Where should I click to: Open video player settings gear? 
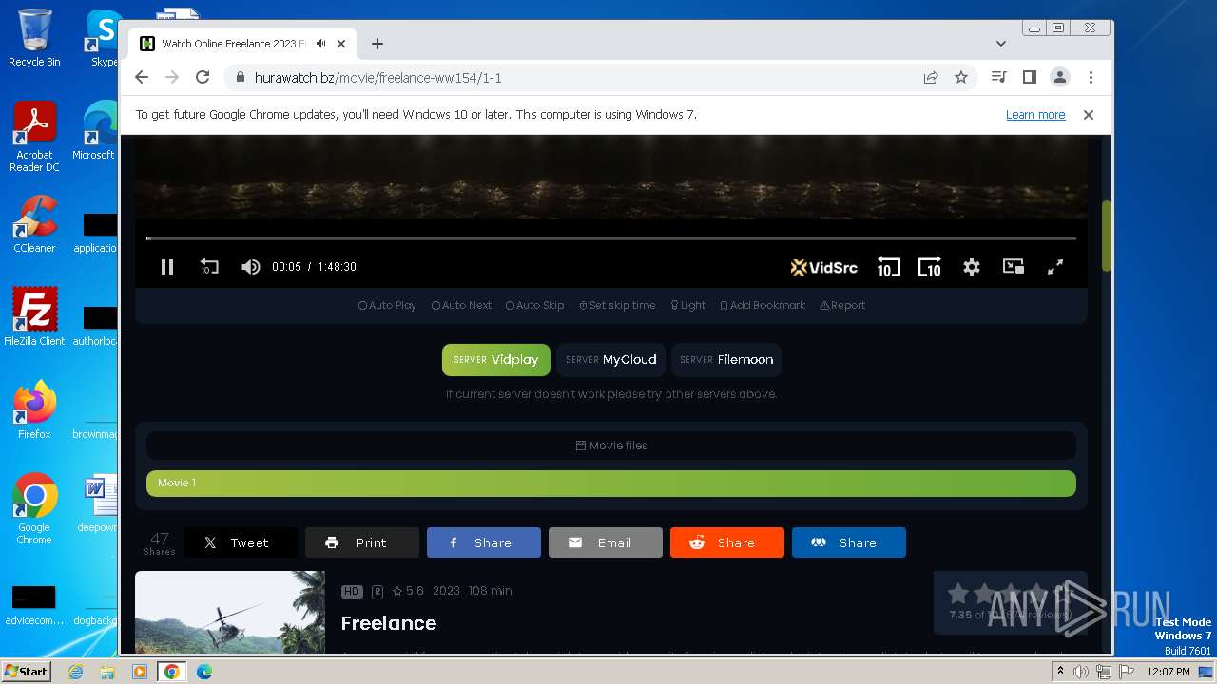click(x=971, y=267)
